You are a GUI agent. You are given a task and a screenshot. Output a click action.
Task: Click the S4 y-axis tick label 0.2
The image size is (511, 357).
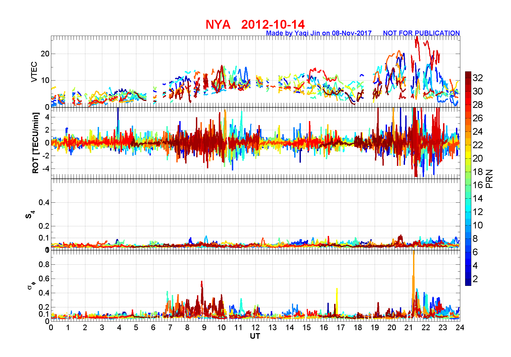pyautogui.click(x=44, y=226)
